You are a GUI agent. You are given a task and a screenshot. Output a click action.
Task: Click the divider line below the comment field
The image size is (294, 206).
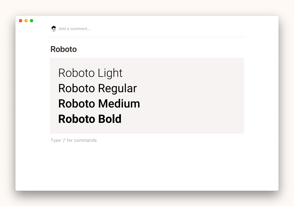pos(147,37)
